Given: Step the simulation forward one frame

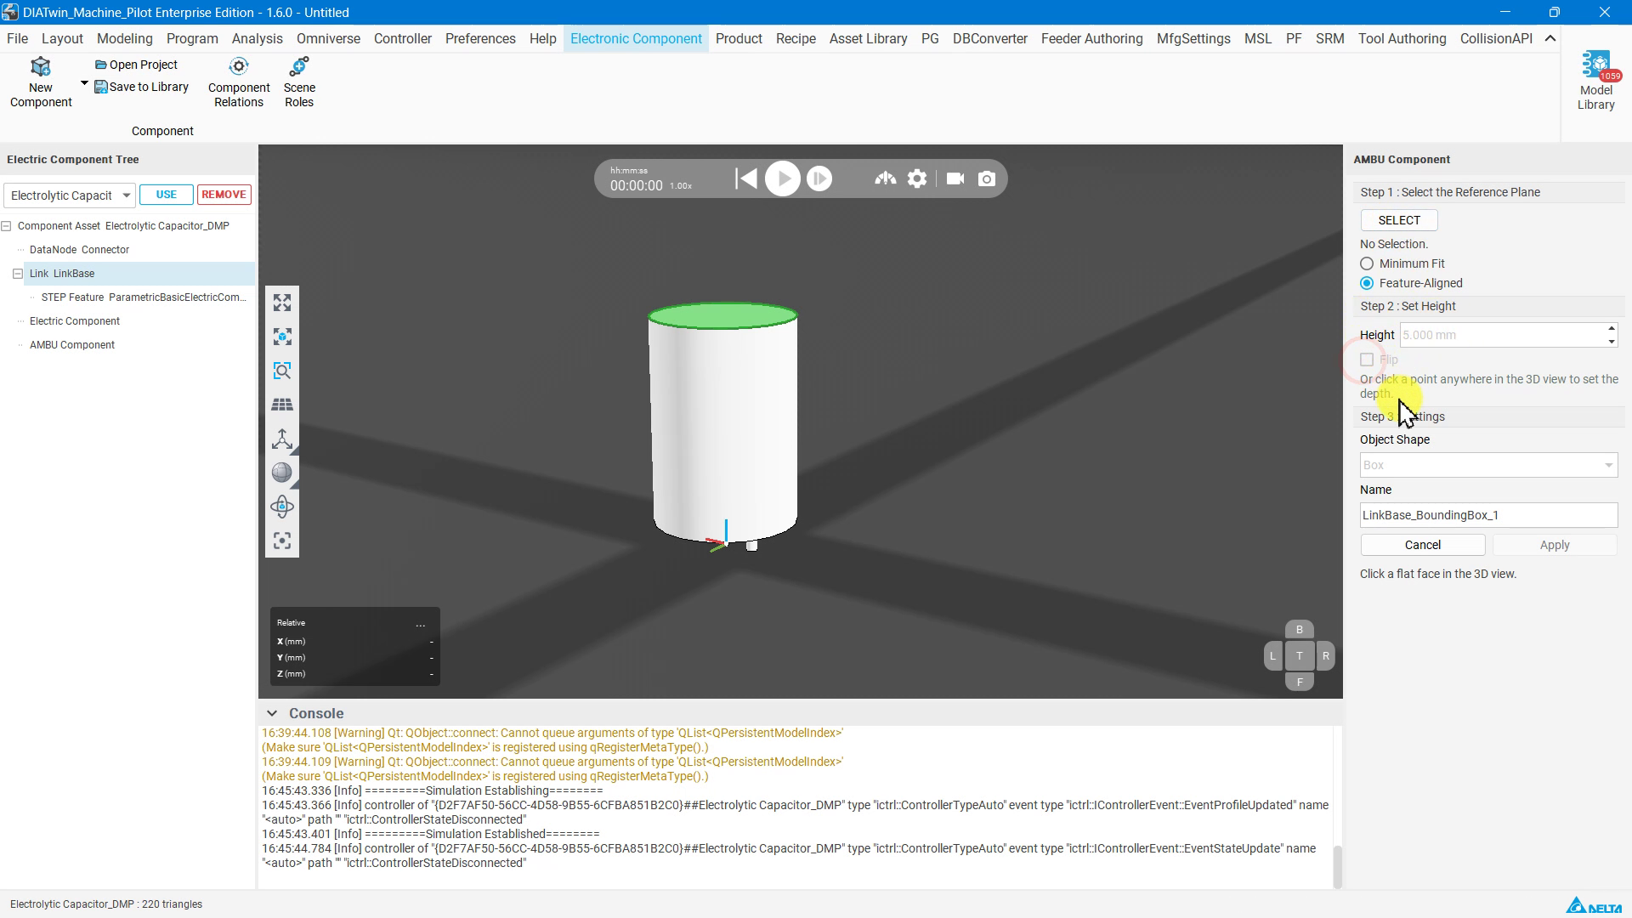Looking at the screenshot, I should pyautogui.click(x=819, y=178).
